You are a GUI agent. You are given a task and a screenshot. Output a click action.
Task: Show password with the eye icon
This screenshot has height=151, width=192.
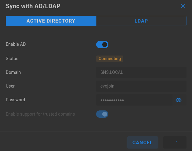pyautogui.click(x=178, y=100)
